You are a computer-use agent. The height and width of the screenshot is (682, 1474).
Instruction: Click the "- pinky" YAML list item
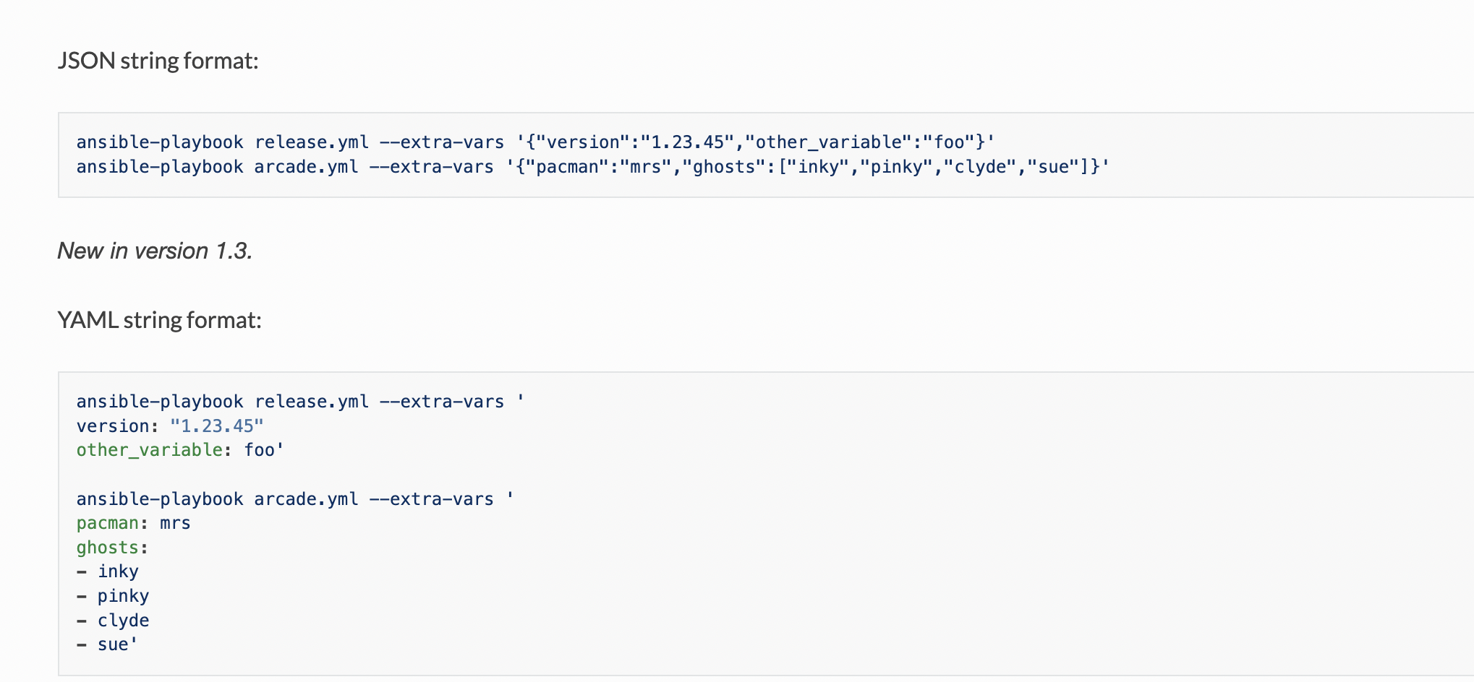114,596
